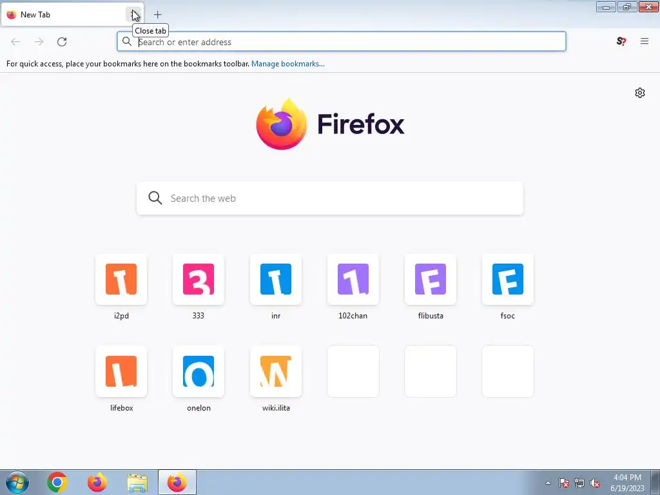Open the 333 shortcut tile

click(199, 280)
